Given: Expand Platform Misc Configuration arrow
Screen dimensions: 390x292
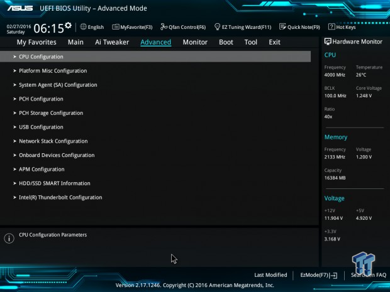Looking at the screenshot, I should [x=14, y=71].
